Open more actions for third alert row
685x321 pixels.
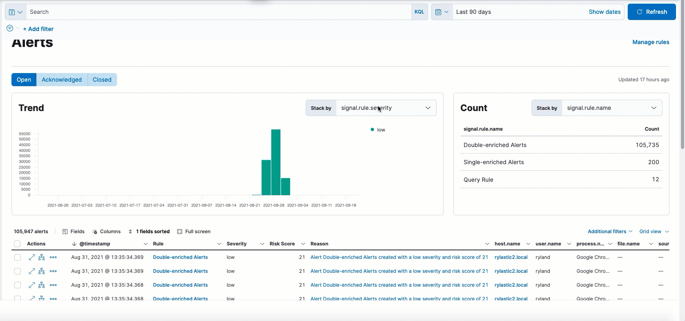tap(53, 285)
